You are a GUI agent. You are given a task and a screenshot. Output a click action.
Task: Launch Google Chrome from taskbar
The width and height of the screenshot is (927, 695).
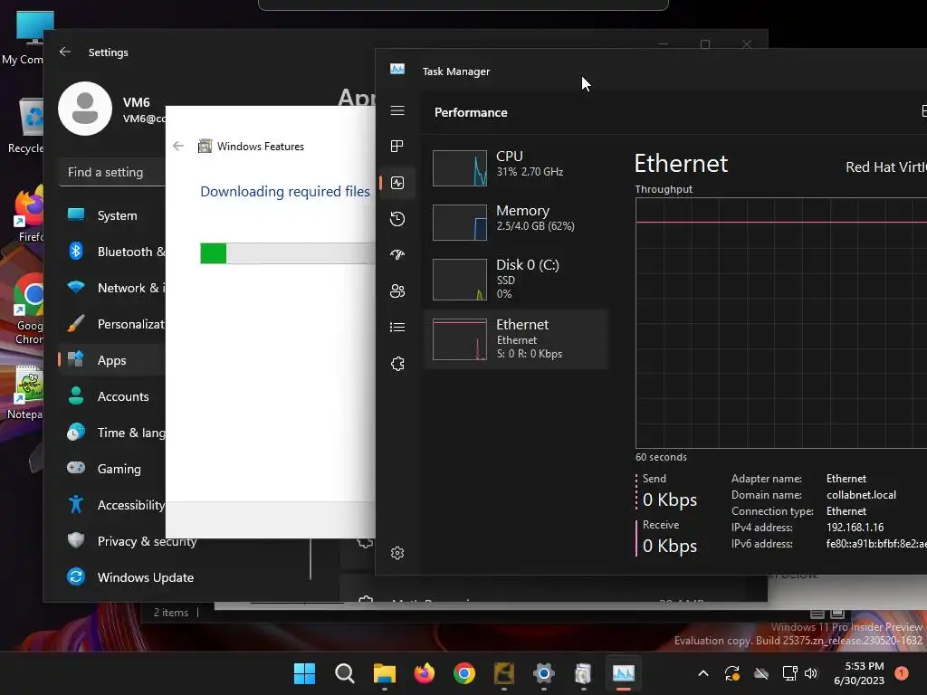pos(464,673)
